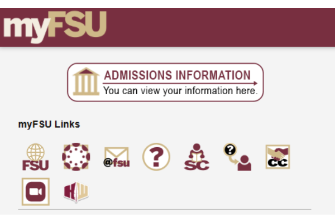Click the ADMISSIONS INFORMATION heading
335x223 pixels.
177,75
